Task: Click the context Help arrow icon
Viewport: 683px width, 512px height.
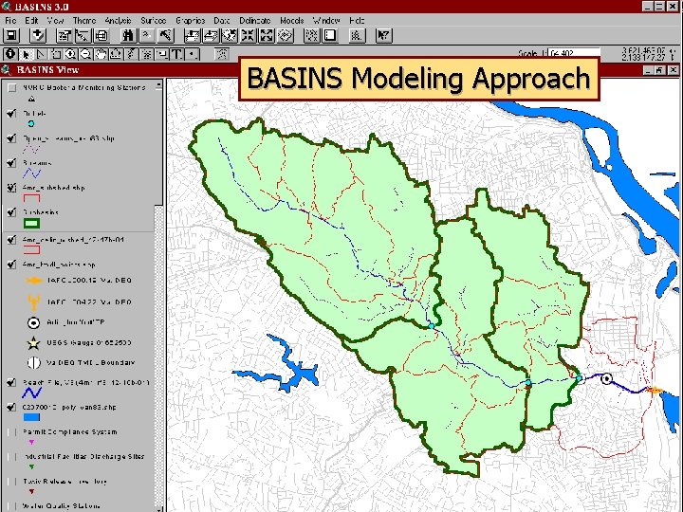Action: 384,35
